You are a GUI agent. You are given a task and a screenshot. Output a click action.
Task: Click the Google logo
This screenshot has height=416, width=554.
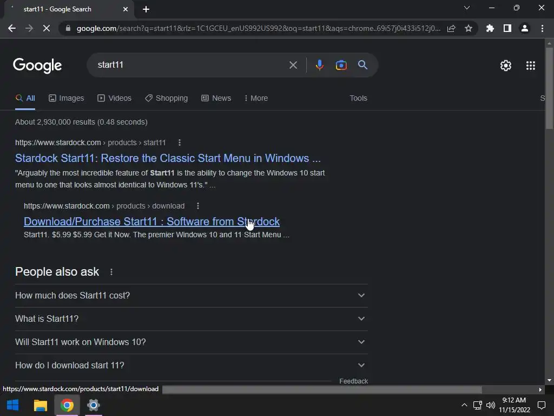tap(37, 66)
